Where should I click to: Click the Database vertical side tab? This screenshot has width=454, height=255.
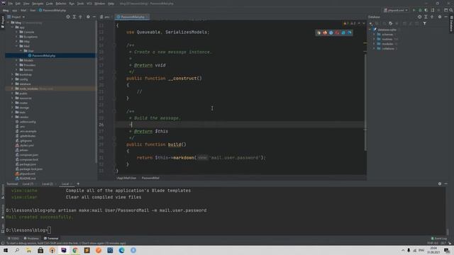point(451,24)
